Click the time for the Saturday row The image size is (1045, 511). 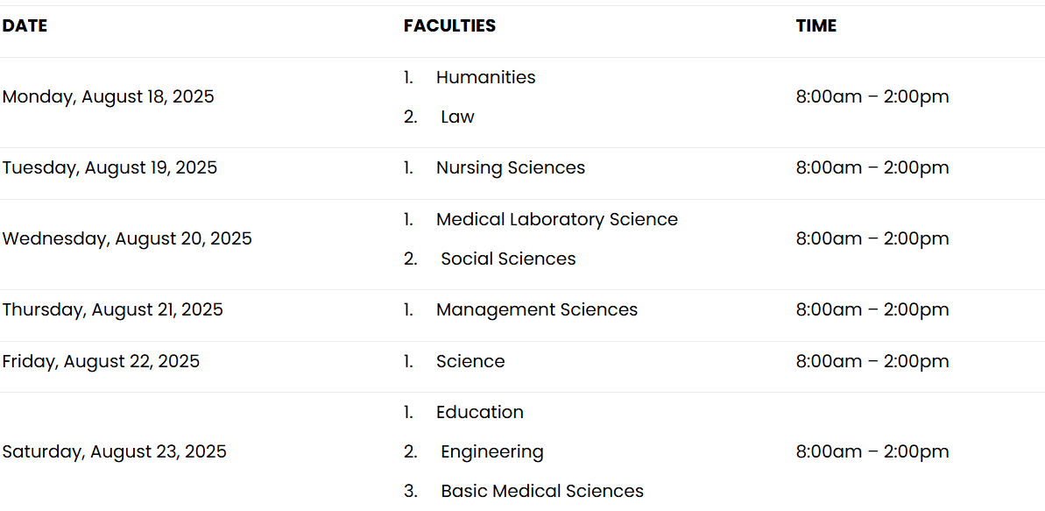pos(872,451)
